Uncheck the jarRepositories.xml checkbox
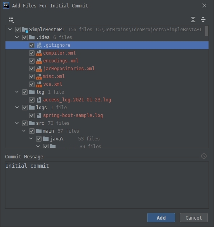 coord(32,69)
